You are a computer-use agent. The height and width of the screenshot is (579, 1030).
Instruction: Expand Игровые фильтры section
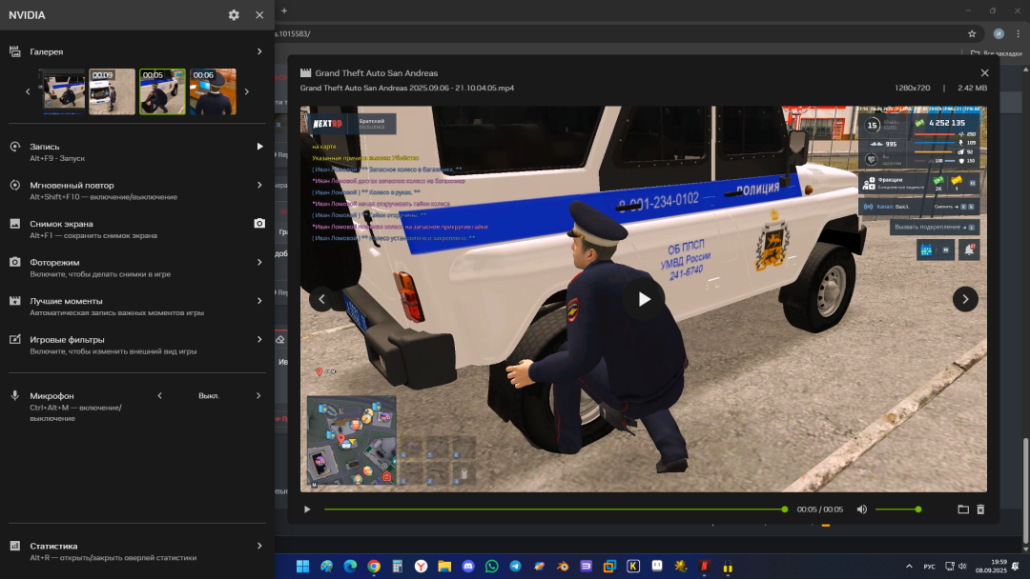click(x=259, y=340)
